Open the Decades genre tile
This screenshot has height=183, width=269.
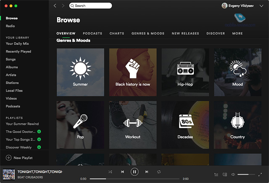click(x=185, y=125)
